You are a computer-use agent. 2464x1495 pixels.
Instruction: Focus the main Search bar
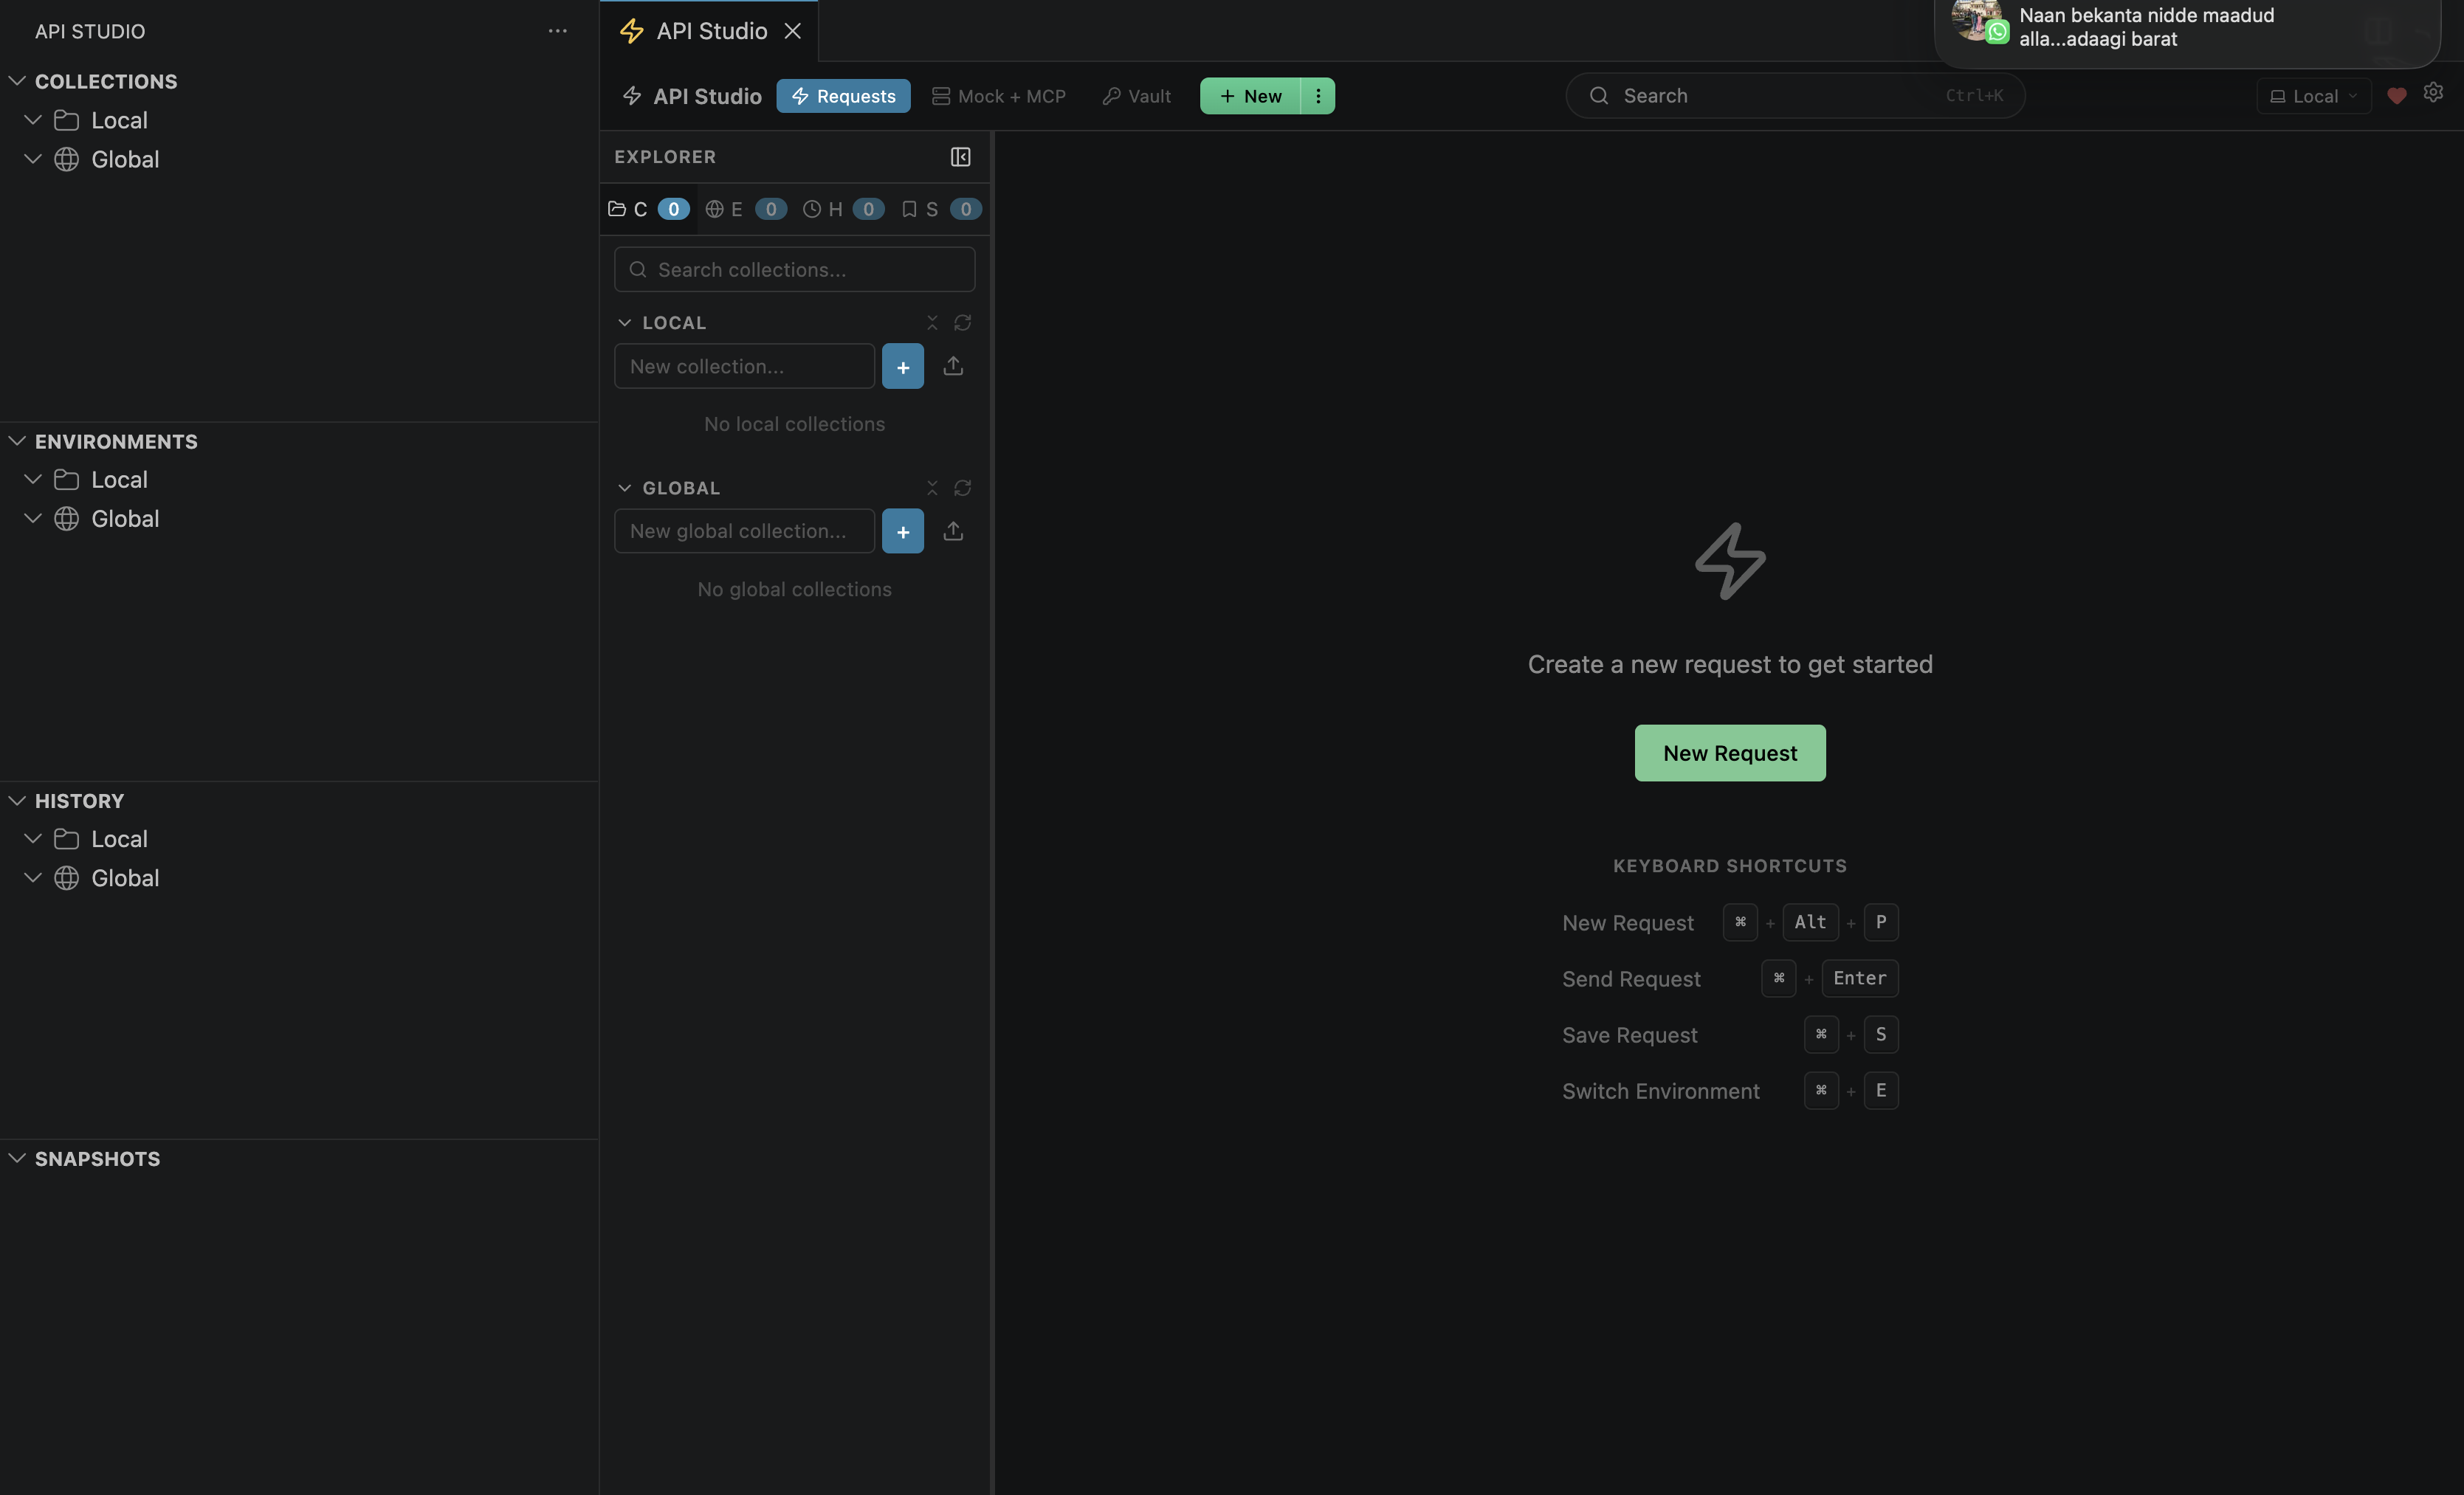(x=1795, y=96)
